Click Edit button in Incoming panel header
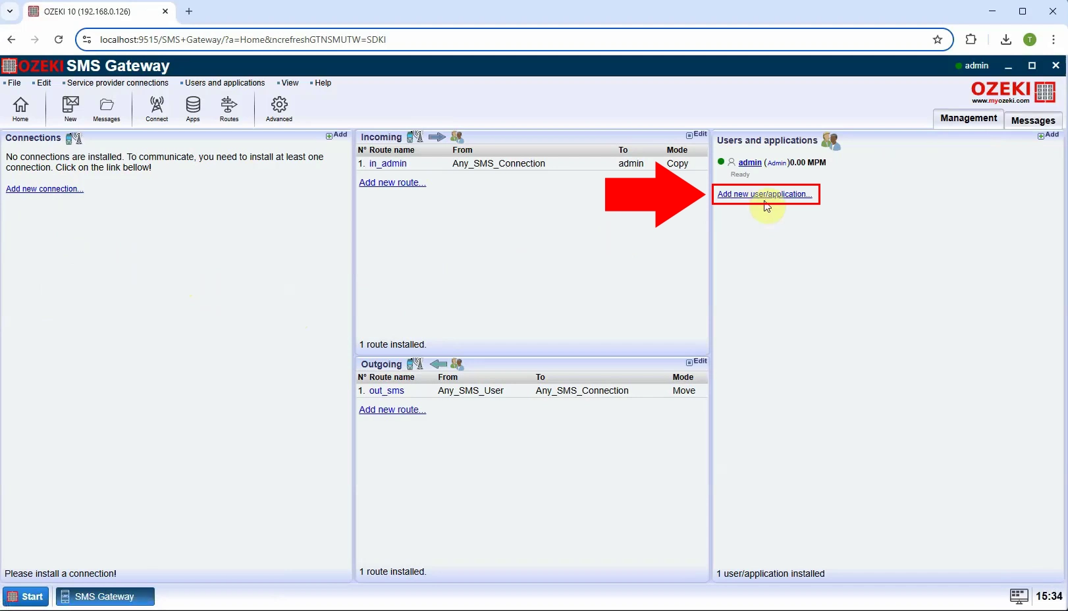Screen dimensions: 1068x611 pyautogui.click(x=697, y=134)
